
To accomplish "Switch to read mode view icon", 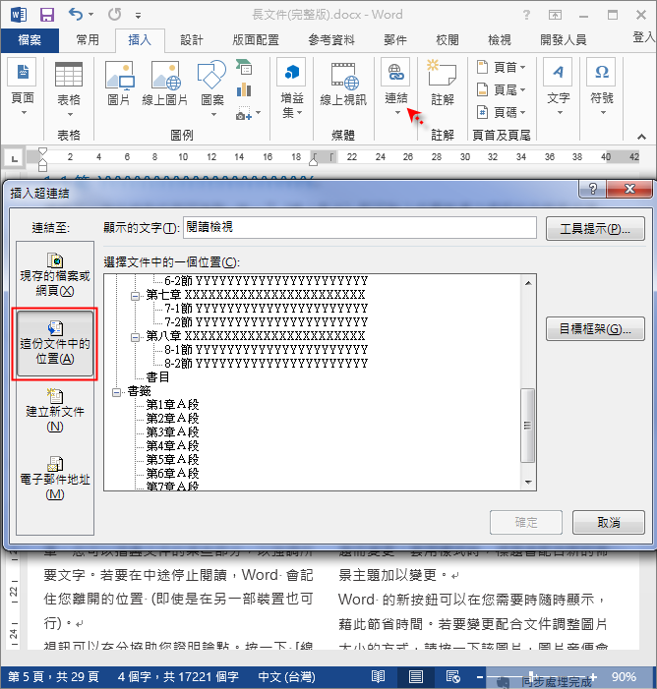I will pos(378,676).
